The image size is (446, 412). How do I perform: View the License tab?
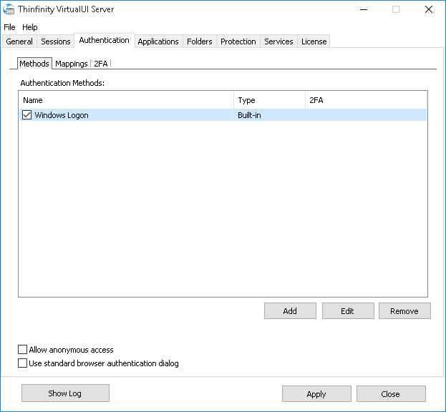(x=314, y=41)
